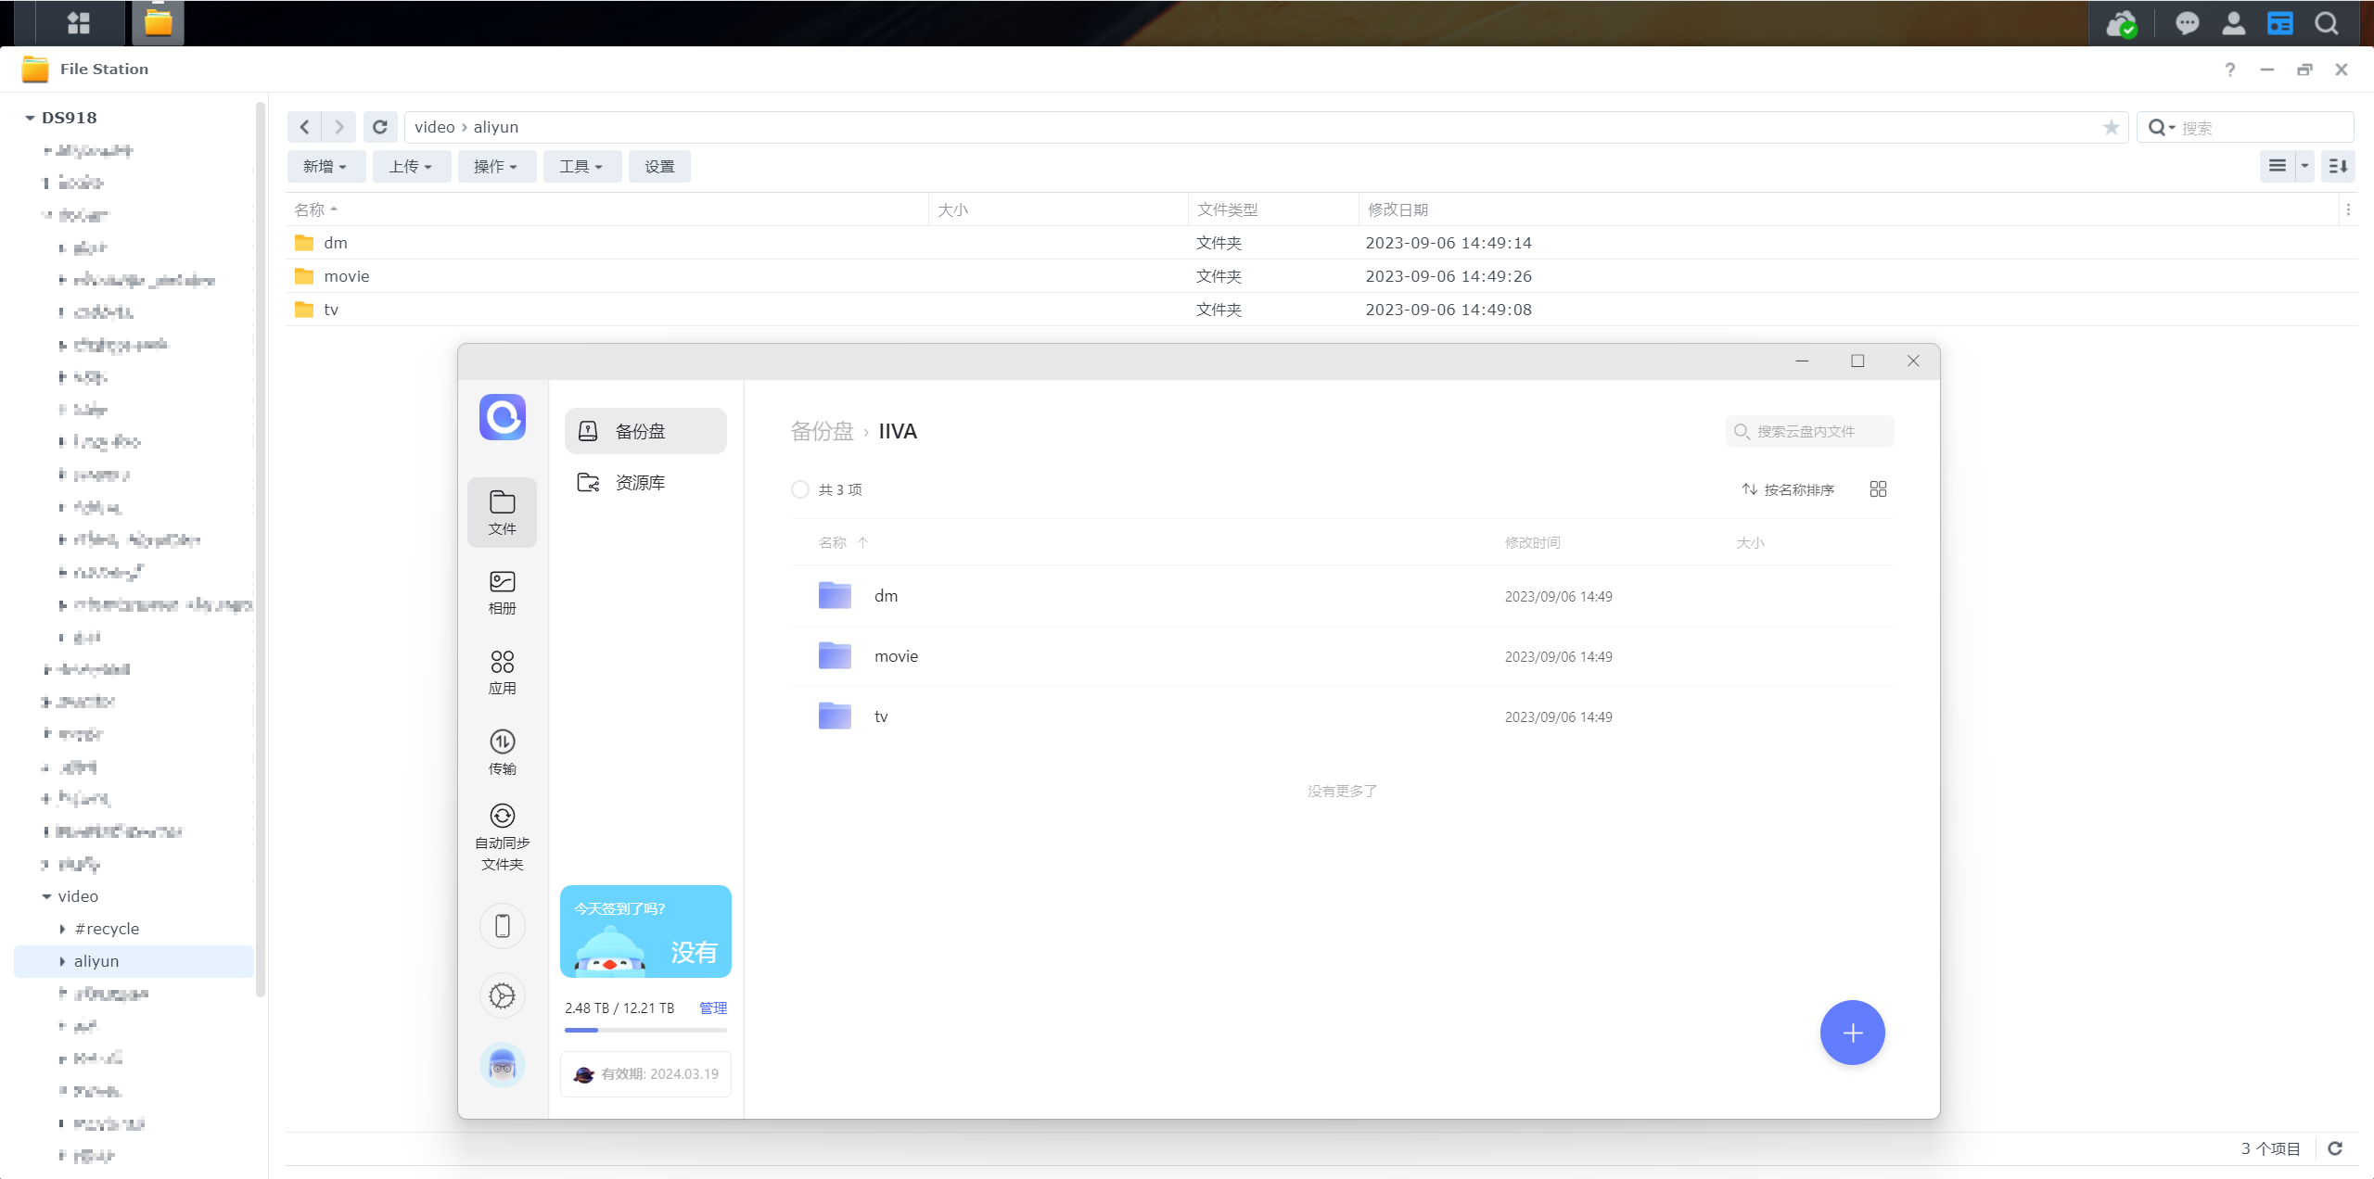This screenshot has width=2374, height=1179.
Task: Click the blue plus add button
Action: coord(1852,1033)
